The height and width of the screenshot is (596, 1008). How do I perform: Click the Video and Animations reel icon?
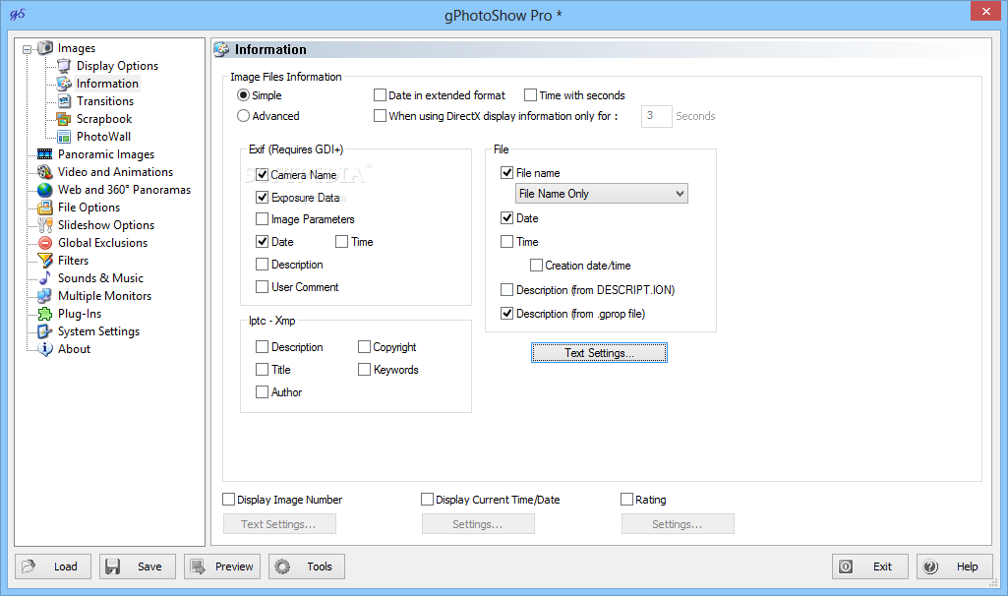click(x=45, y=172)
